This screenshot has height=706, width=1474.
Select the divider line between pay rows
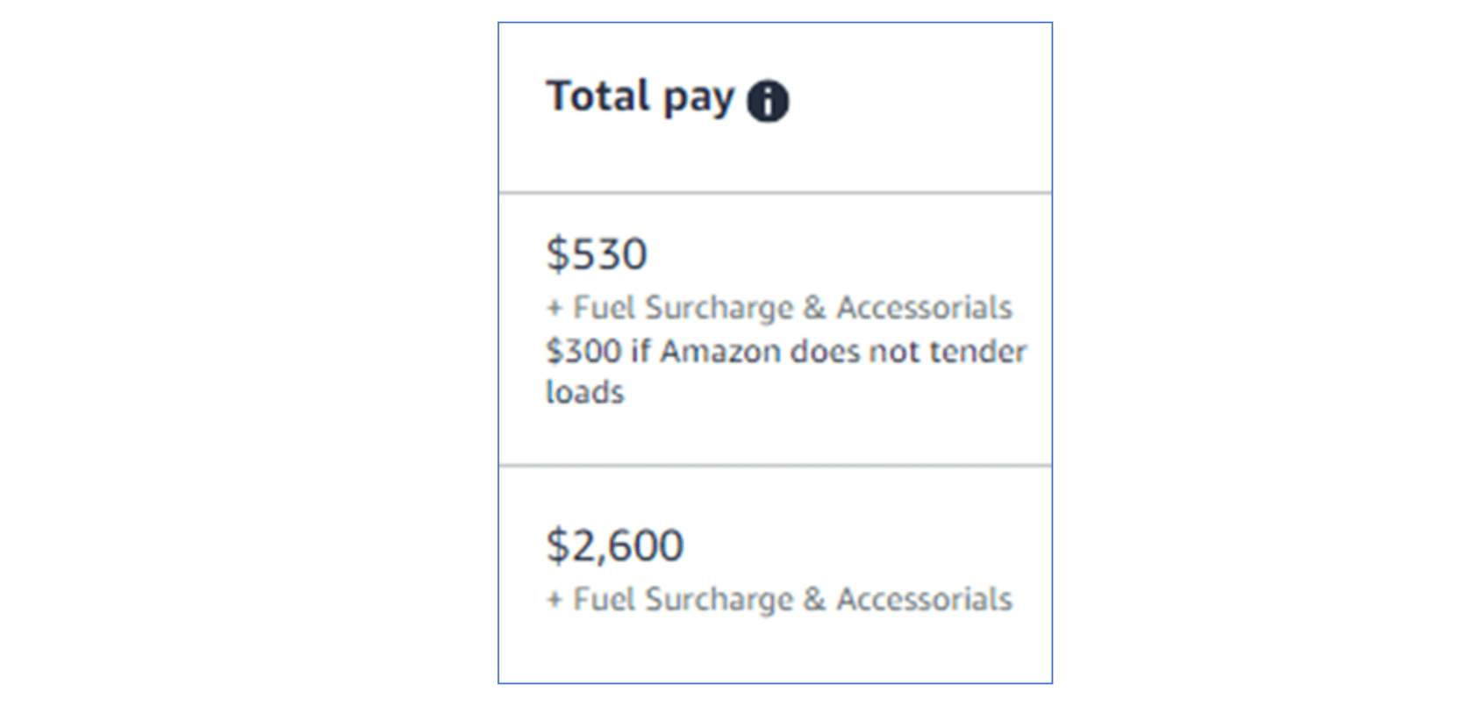(775, 467)
